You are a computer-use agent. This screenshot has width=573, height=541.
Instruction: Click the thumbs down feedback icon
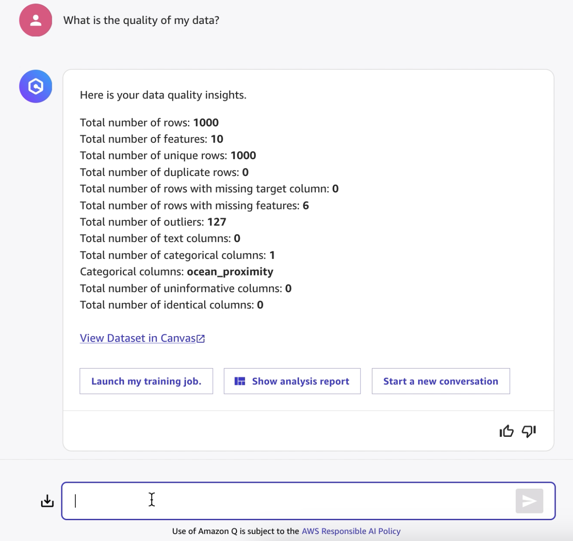529,431
